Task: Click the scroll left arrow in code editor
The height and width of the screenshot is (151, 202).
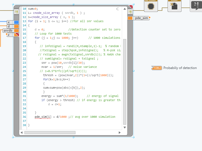Action: click(22, 133)
